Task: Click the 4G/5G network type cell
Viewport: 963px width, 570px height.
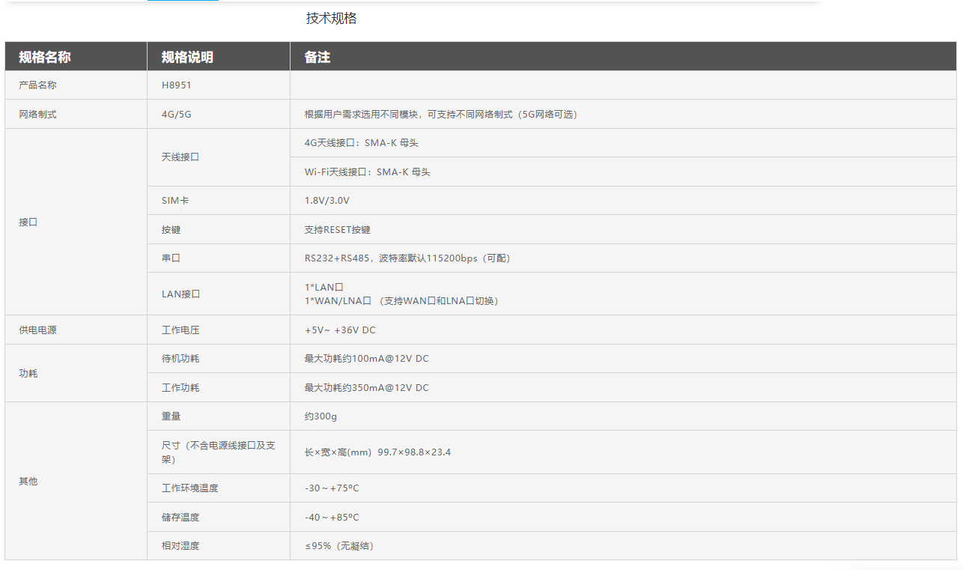Action: (177, 115)
